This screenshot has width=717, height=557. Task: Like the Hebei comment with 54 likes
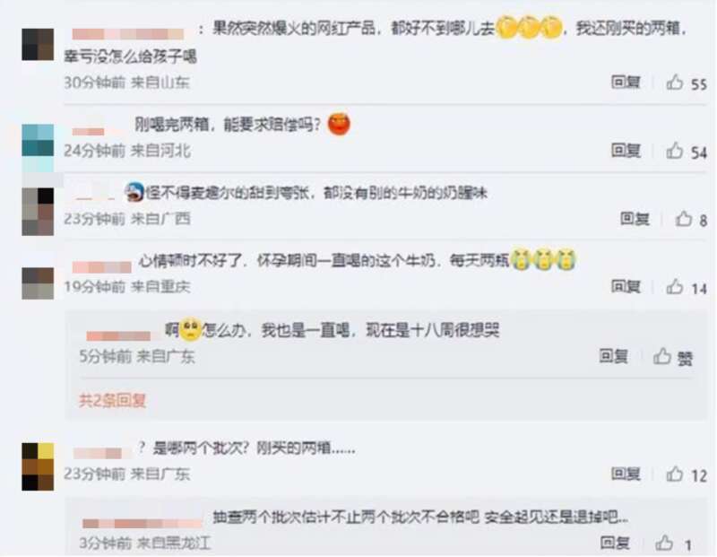[x=675, y=151]
